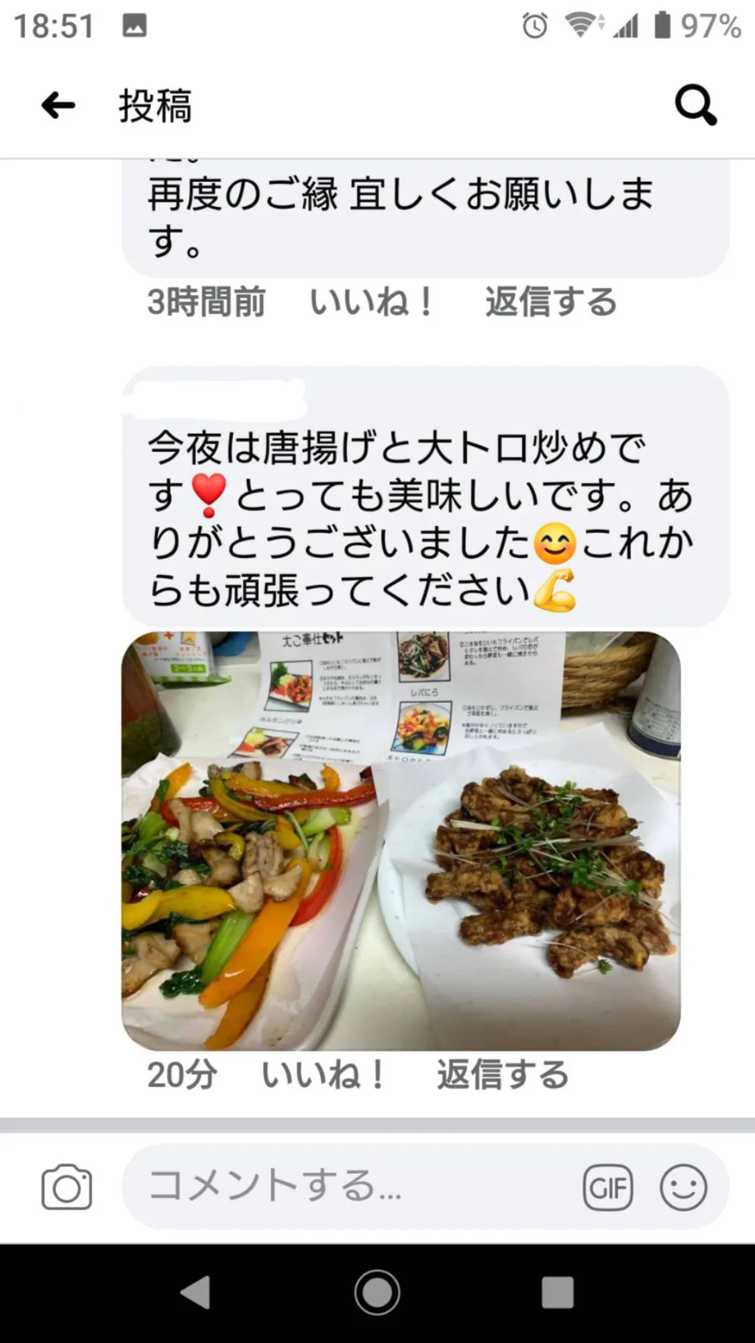Screen dimensions: 755x1343
Task: Tap the 3時間前 timestamp
Action: pos(207,302)
